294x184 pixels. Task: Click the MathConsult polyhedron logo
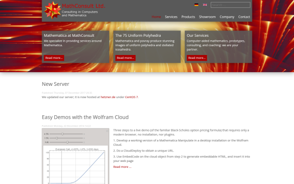click(53, 10)
